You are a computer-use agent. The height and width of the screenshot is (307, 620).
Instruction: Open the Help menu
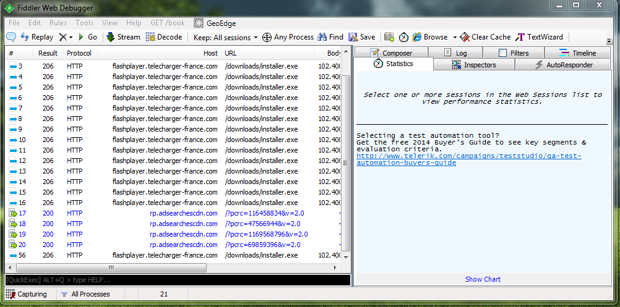[134, 23]
